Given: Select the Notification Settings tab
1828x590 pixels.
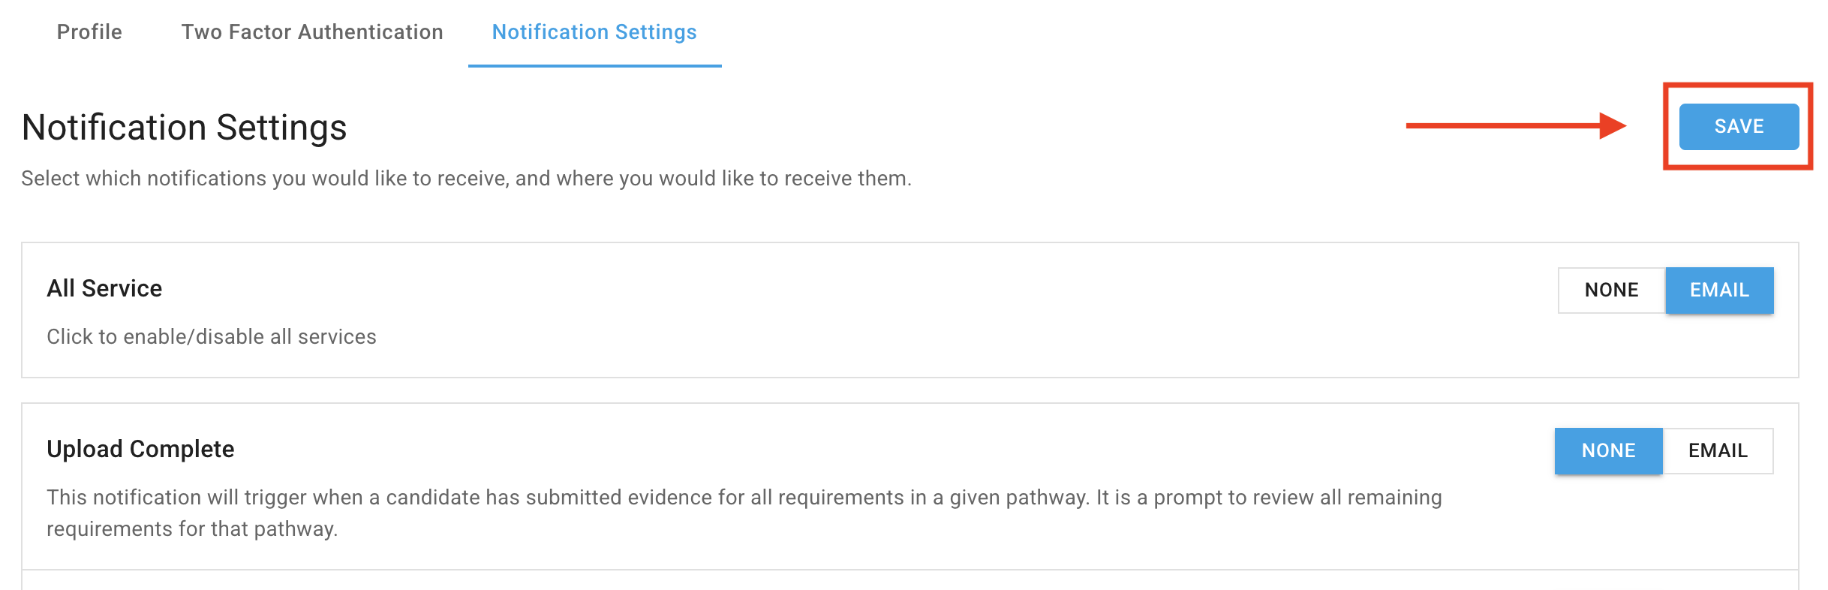Looking at the screenshot, I should tap(594, 32).
